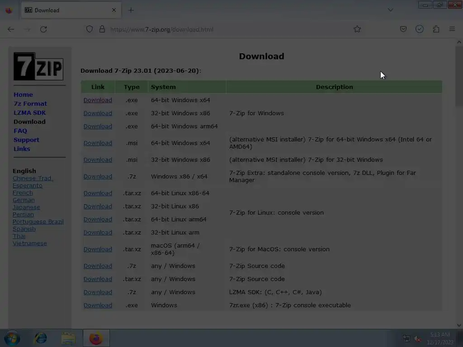Click the muted volume tray icon

pos(417,339)
